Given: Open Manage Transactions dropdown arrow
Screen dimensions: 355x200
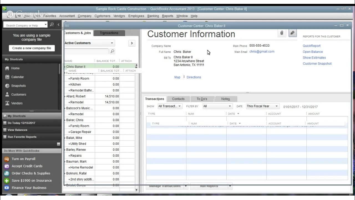Looking at the screenshot, I should click(186, 186).
